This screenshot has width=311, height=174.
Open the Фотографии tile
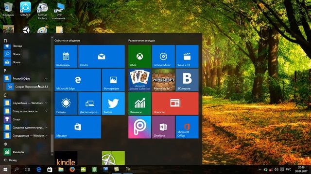point(113,80)
